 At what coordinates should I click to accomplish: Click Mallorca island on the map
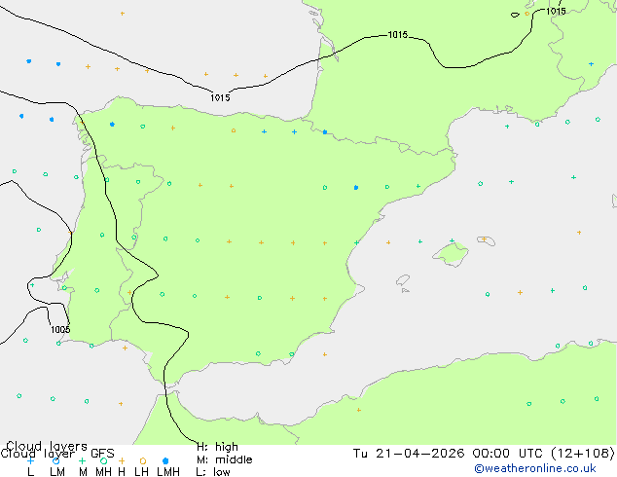point(452,254)
